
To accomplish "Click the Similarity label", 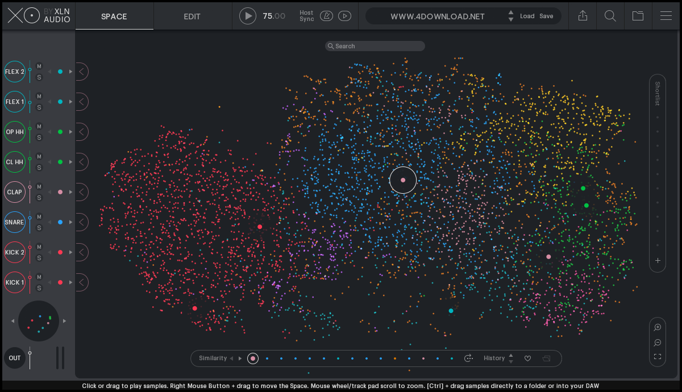I will [213, 358].
